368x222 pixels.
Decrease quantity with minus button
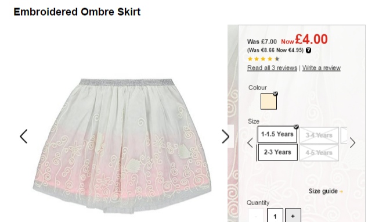pyautogui.click(x=256, y=216)
